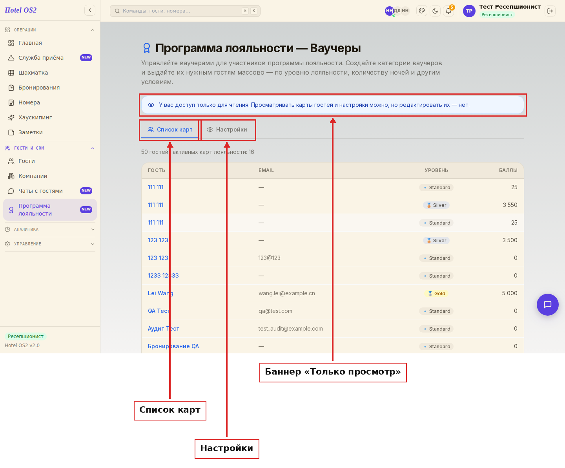Click the Hotel OS2 logo
The height and width of the screenshot is (468, 565).
pos(21,10)
